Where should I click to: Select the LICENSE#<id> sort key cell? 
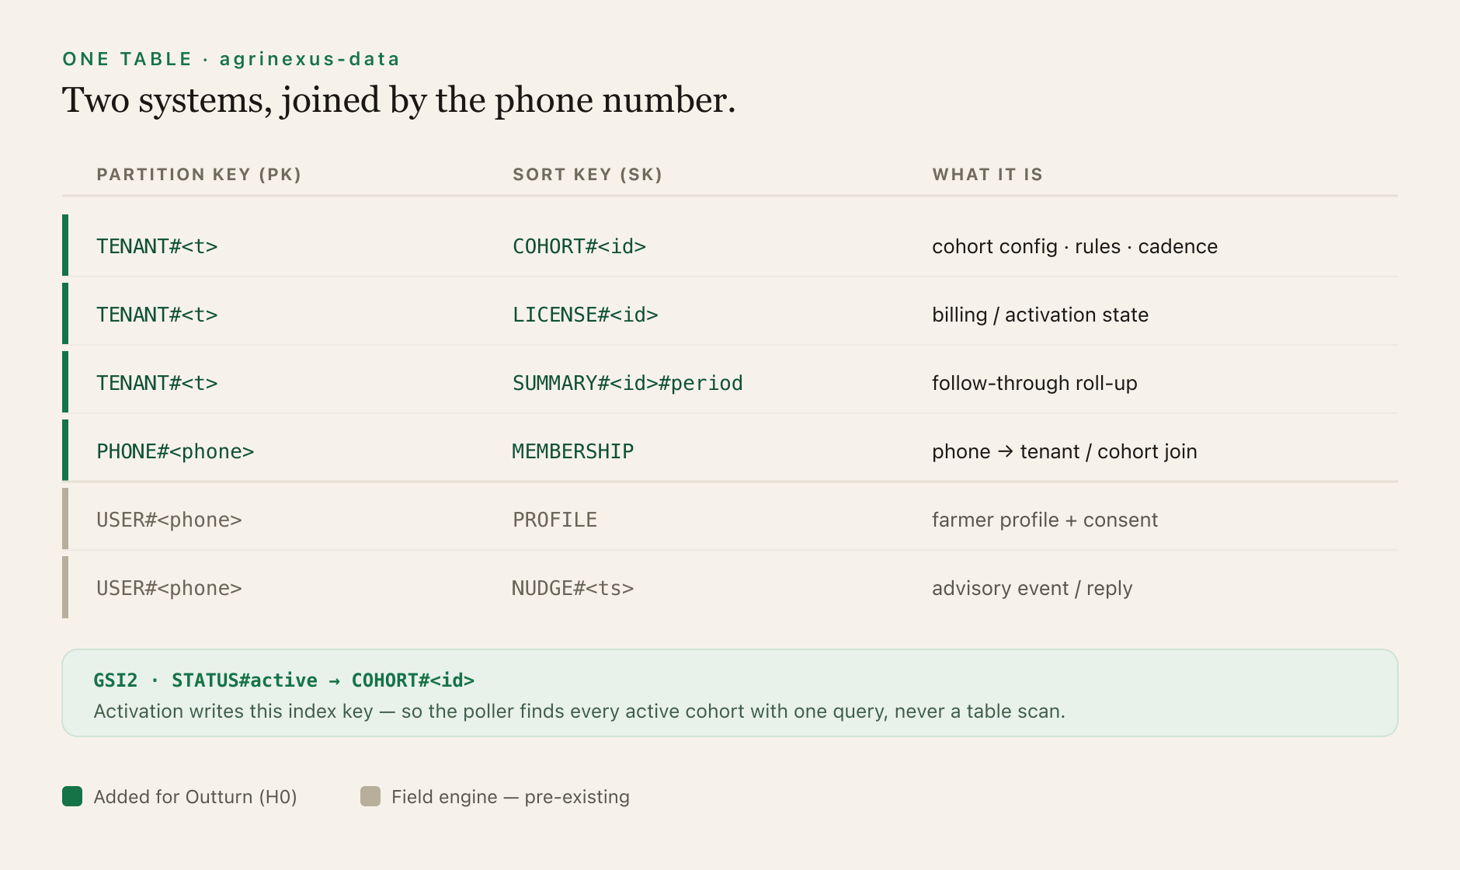click(586, 315)
